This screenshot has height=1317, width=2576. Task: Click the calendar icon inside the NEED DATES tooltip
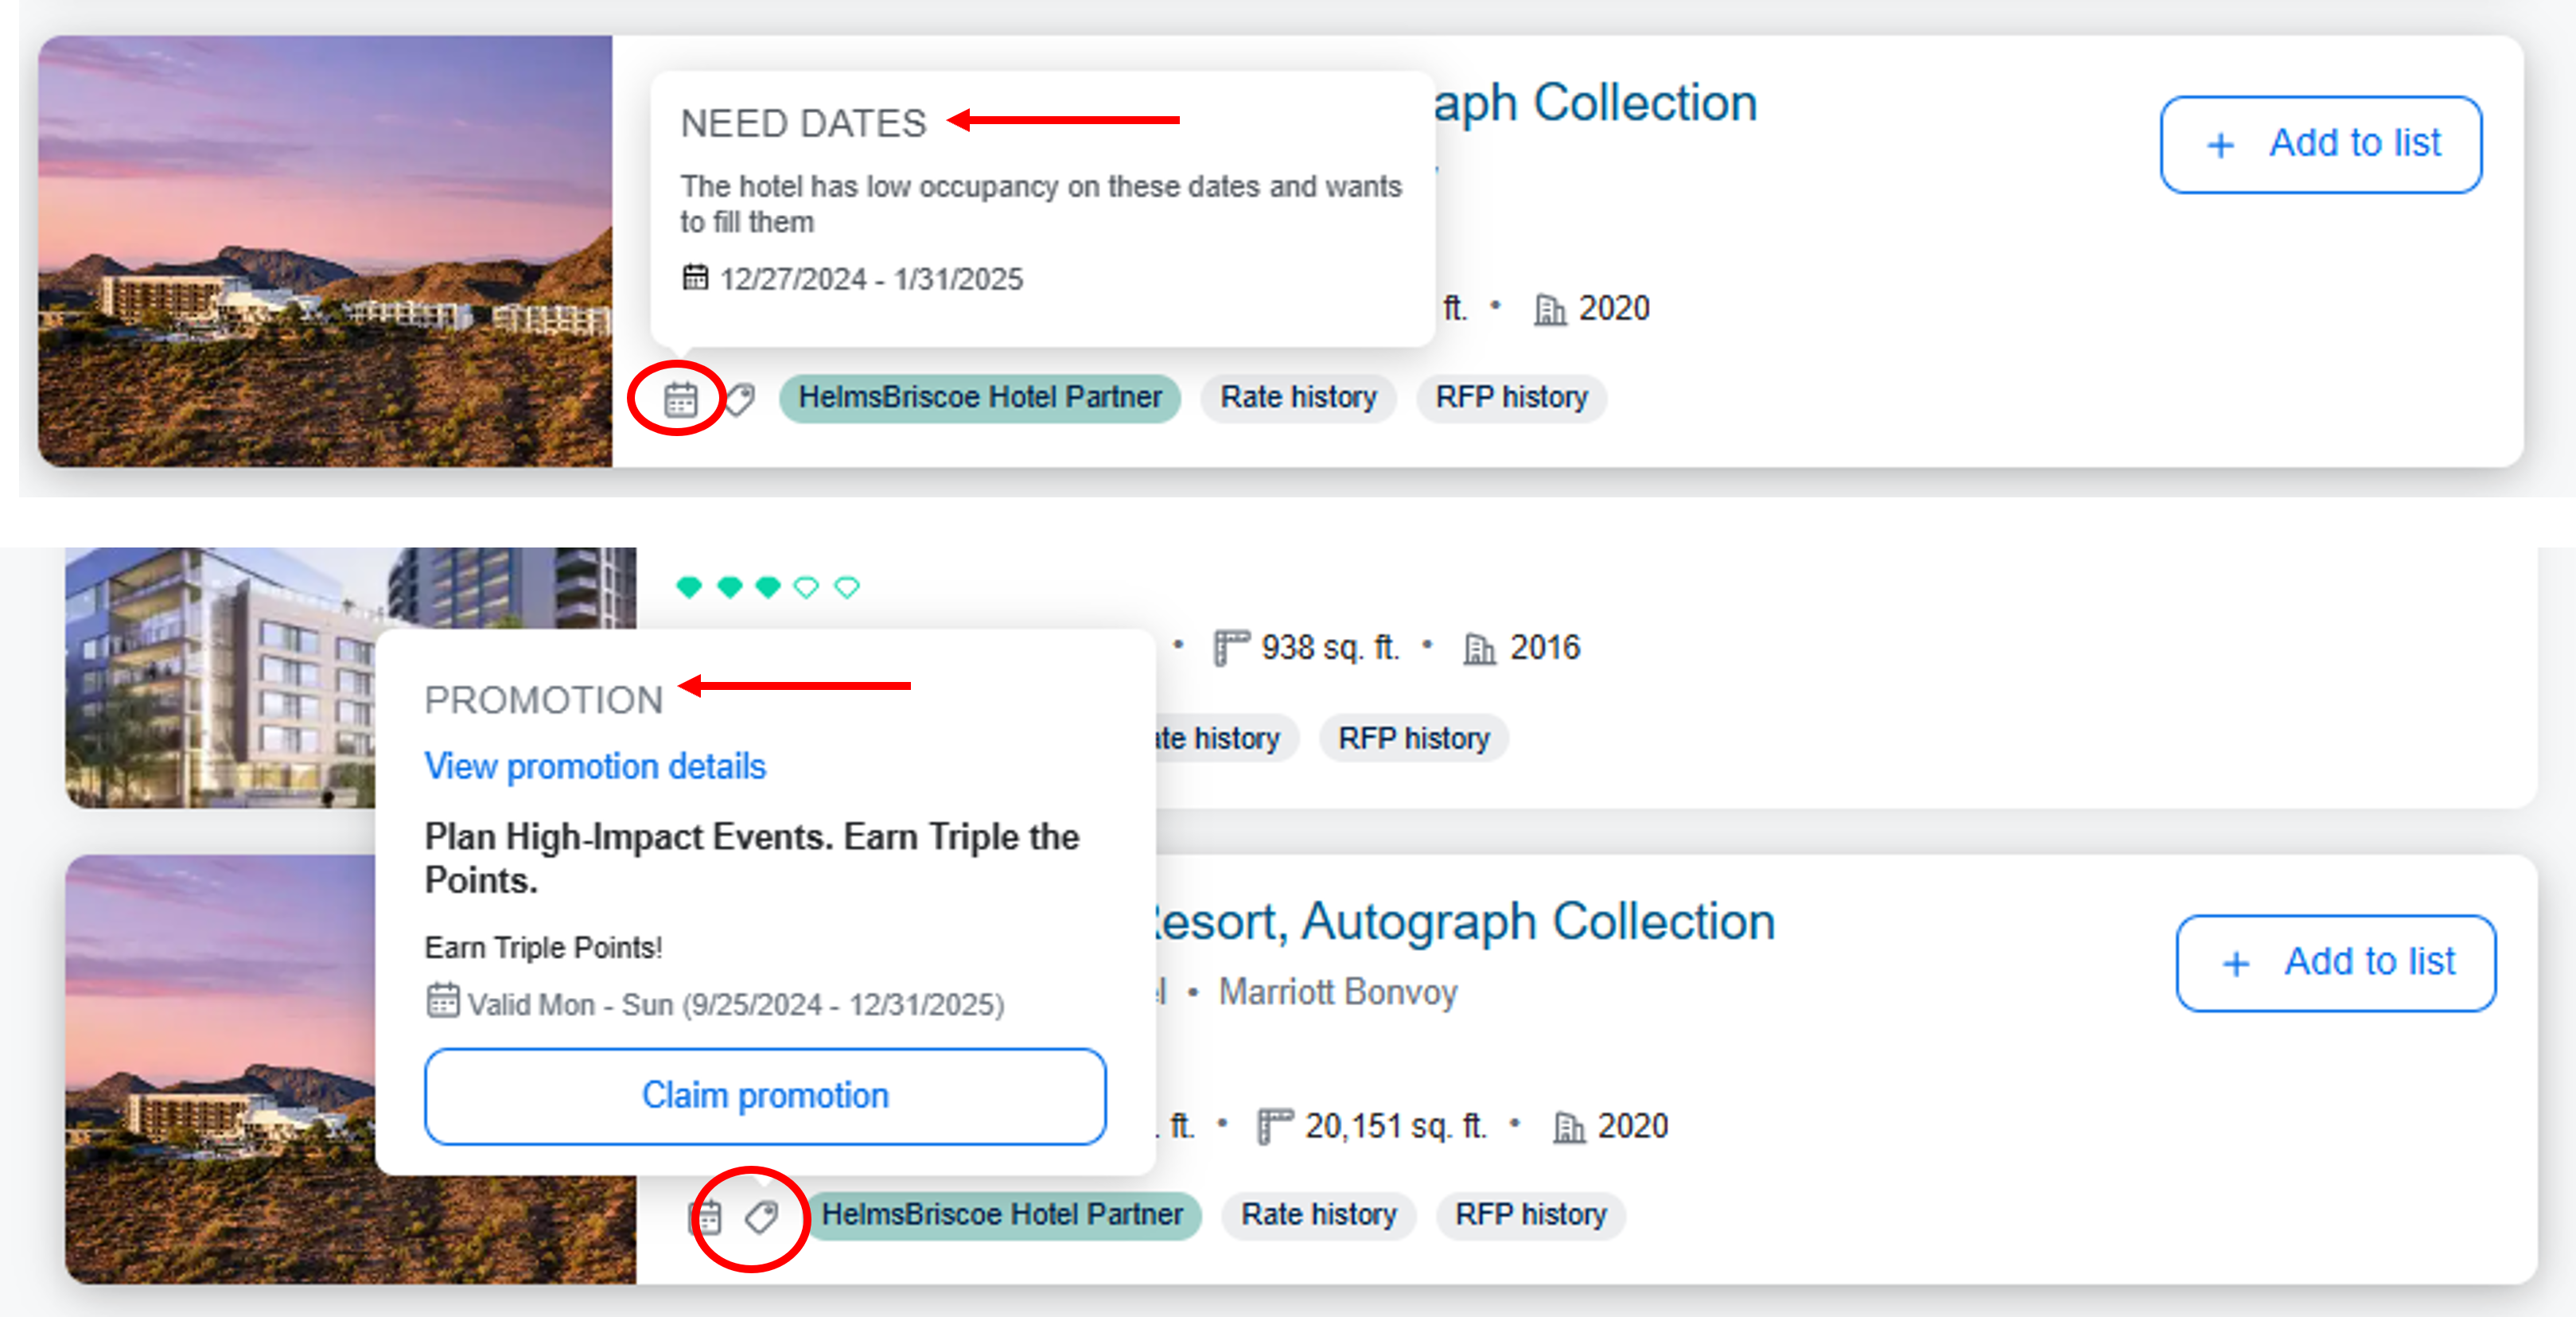697,278
